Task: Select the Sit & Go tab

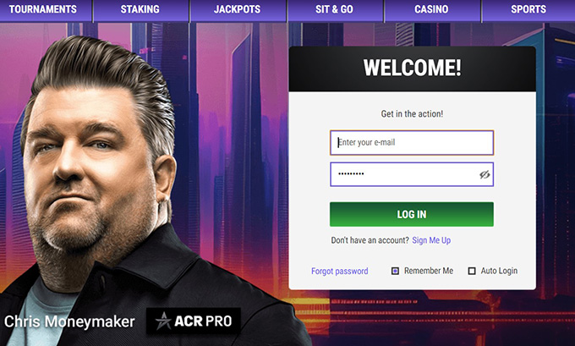Action: pyautogui.click(x=335, y=10)
